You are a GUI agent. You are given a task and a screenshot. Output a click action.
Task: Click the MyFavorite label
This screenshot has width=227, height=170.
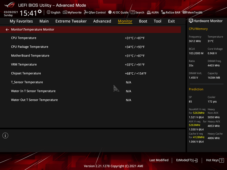tap(74, 12)
